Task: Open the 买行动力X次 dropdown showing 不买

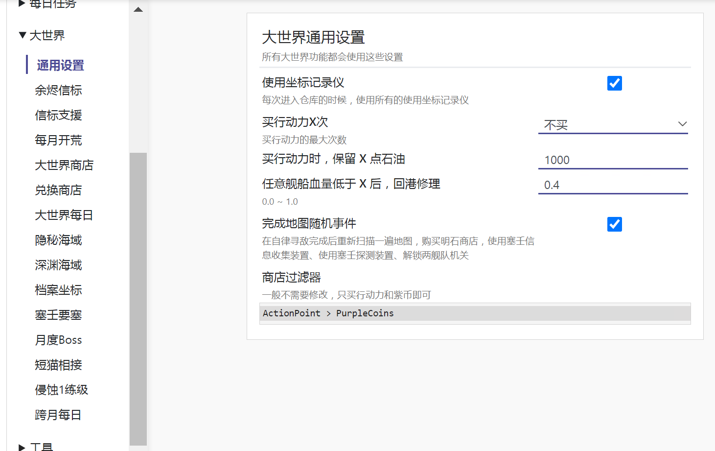Action: tap(613, 125)
